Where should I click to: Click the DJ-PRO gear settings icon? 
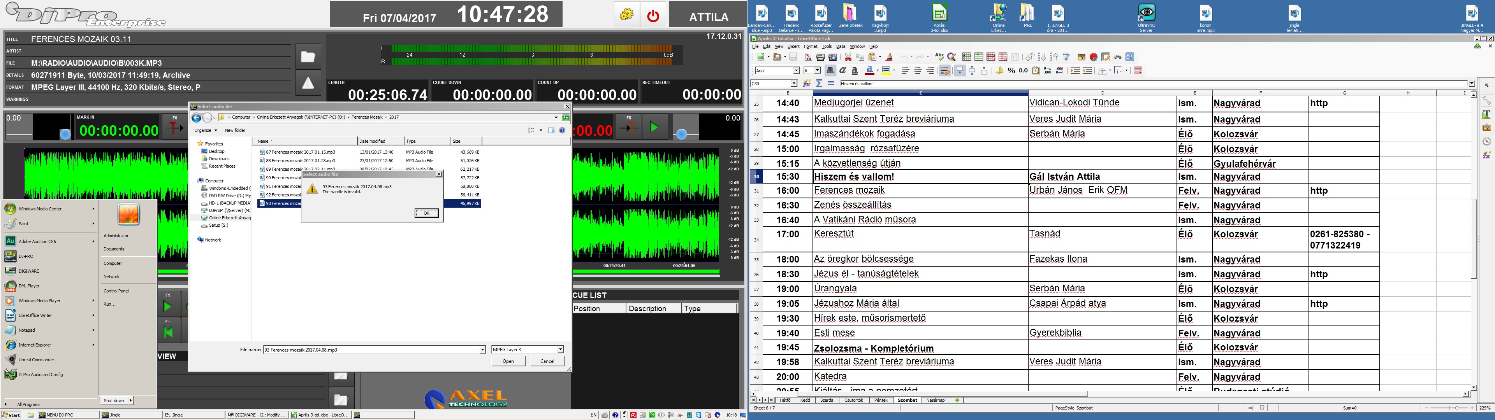[x=626, y=14]
